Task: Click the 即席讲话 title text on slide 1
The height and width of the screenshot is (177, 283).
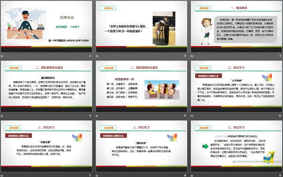Action: pyautogui.click(x=67, y=17)
